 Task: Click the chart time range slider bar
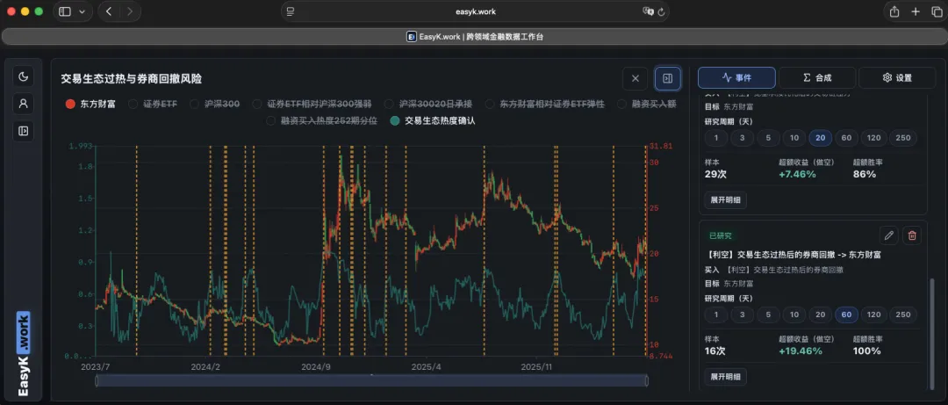click(372, 380)
